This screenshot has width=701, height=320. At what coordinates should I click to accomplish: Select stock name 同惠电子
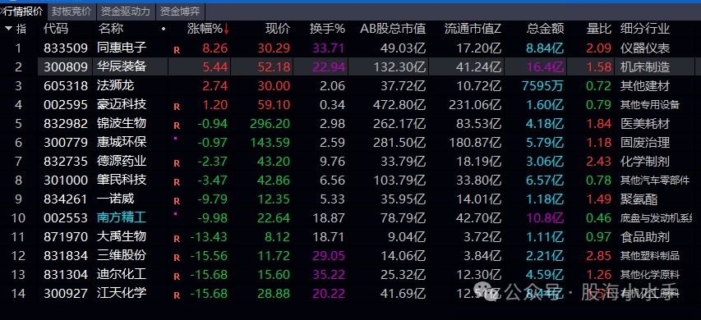point(122,48)
